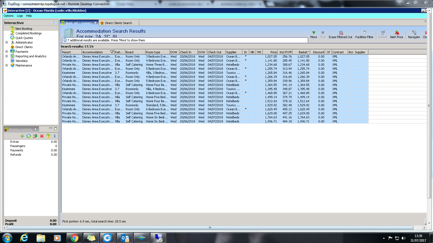
Task: Click the More results toolbar icon
Action: [x=314, y=32]
